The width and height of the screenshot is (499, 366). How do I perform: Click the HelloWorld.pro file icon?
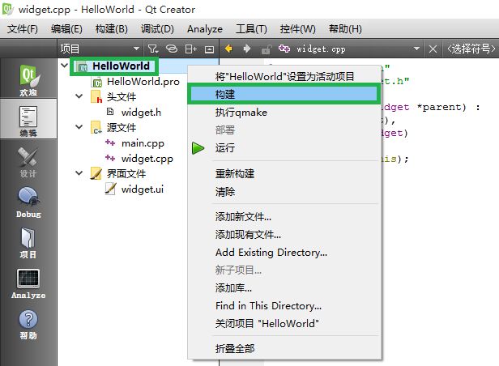point(96,82)
